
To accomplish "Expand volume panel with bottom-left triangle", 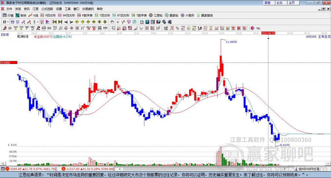I will coord(3,163).
